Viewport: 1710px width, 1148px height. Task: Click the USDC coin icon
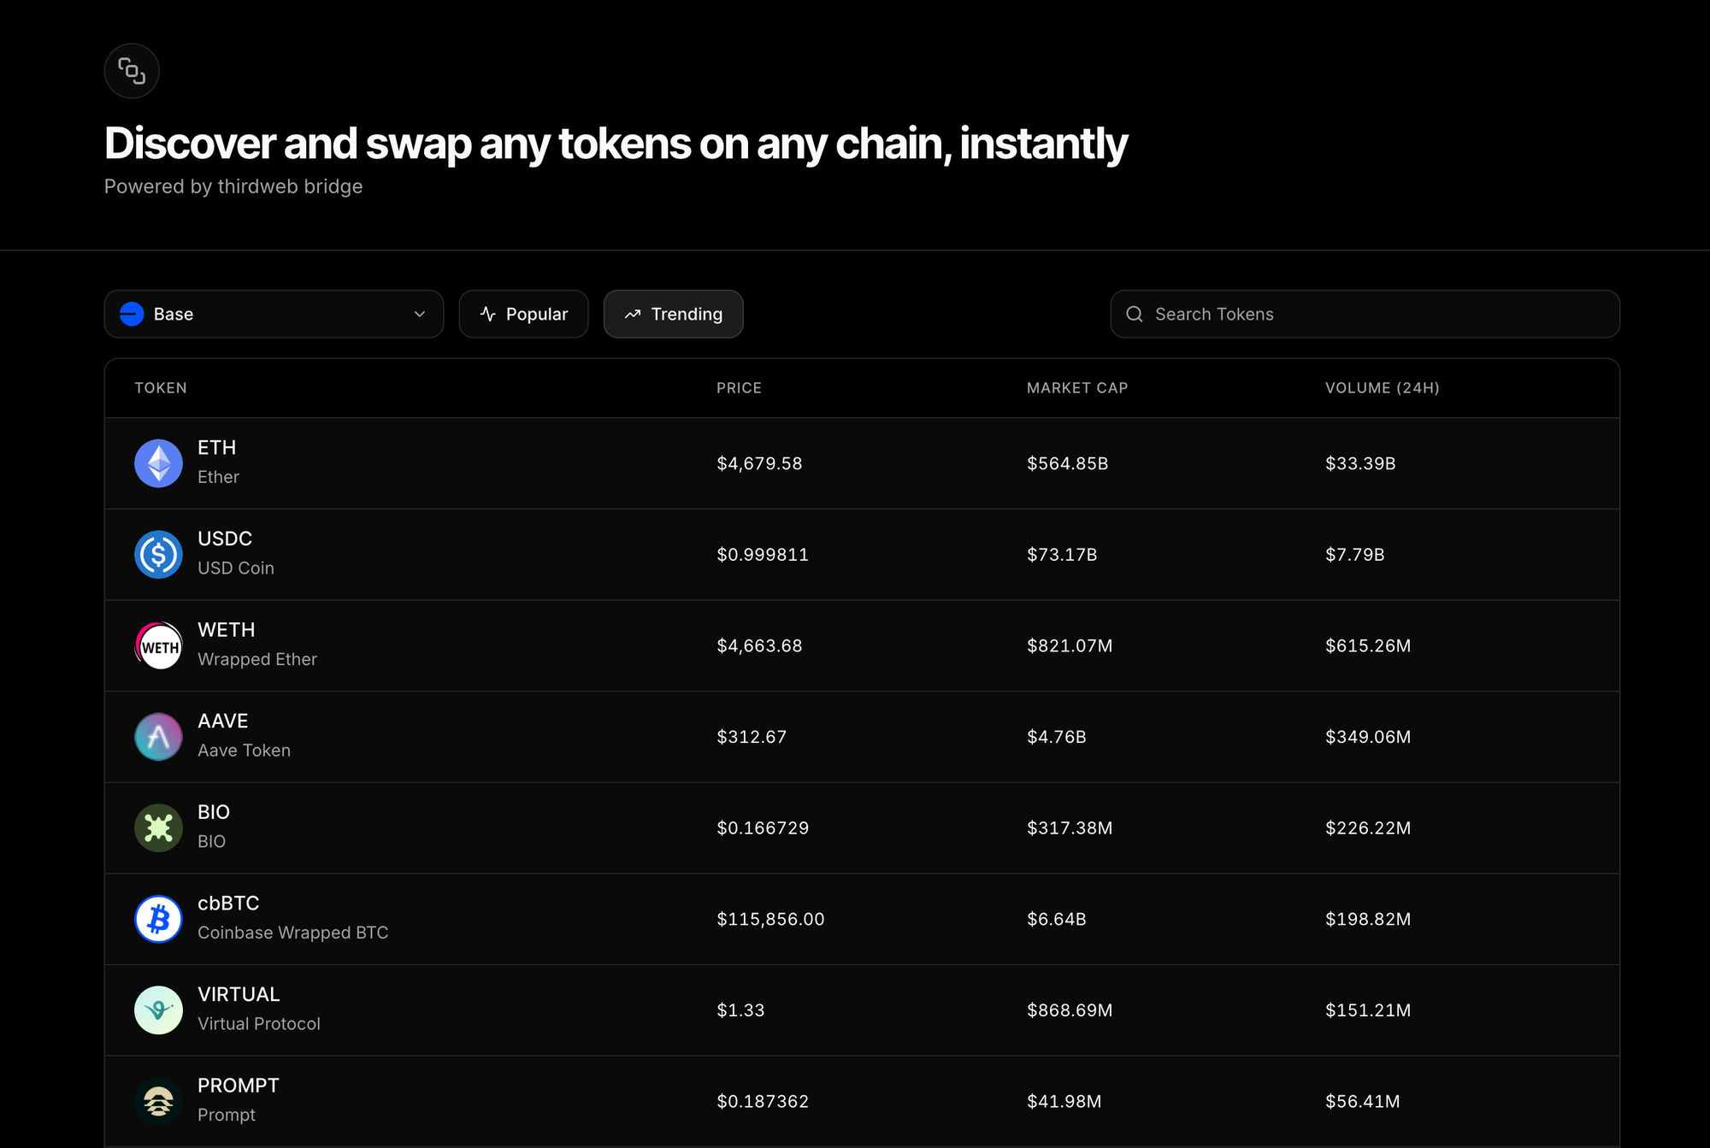click(158, 555)
